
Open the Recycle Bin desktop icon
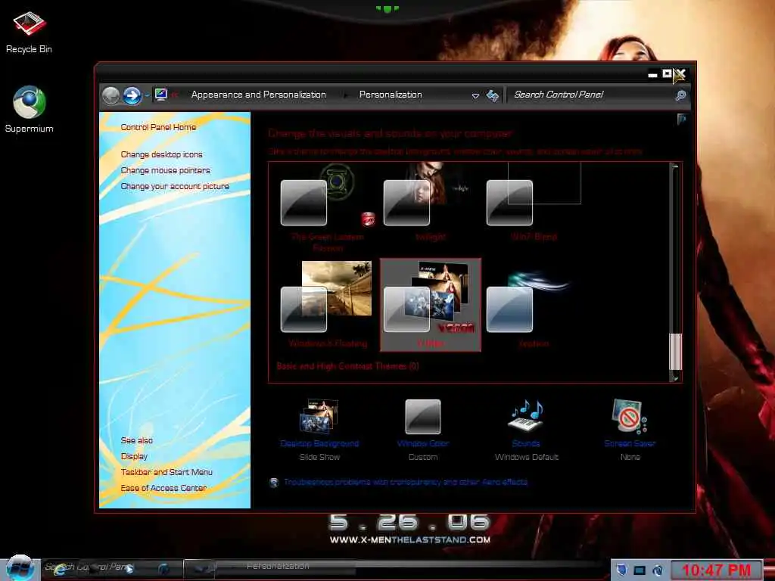pos(29,33)
